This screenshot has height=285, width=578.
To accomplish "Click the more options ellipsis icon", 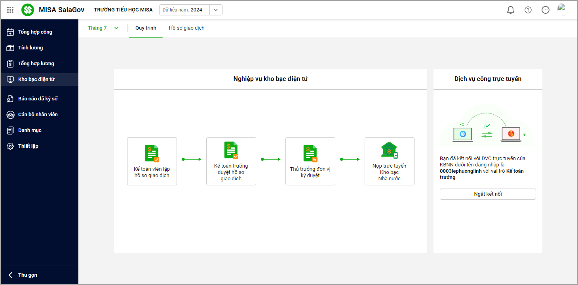I will (546, 10).
